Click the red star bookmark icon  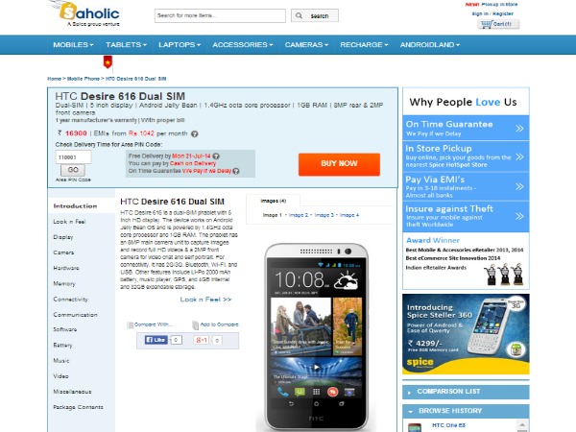coord(108,62)
